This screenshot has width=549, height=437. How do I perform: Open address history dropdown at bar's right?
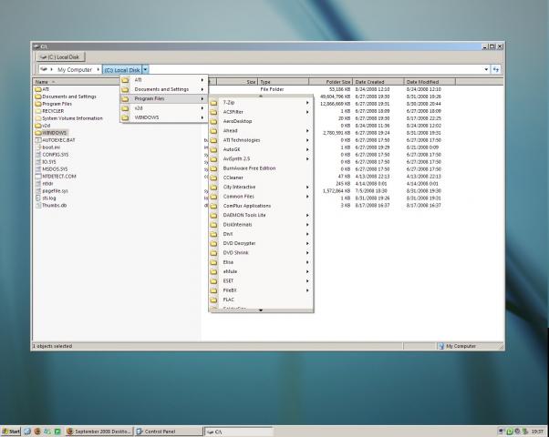[486, 69]
